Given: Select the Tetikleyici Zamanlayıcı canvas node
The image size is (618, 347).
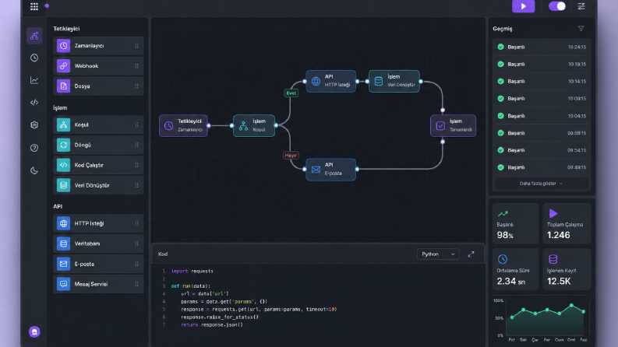Looking at the screenshot, I should coord(183,125).
